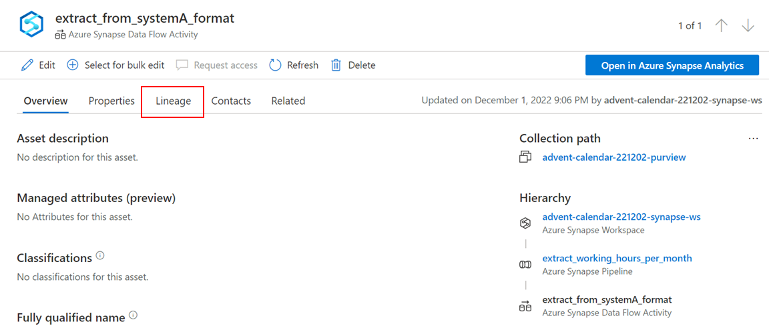This screenshot has width=769, height=330.
Task: Click the Request access label
Action: pyautogui.click(x=226, y=65)
